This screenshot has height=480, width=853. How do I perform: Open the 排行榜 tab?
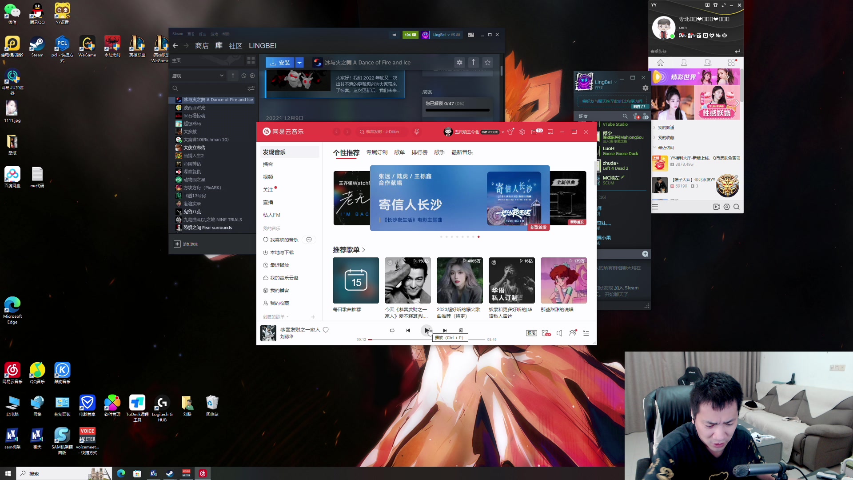(419, 152)
